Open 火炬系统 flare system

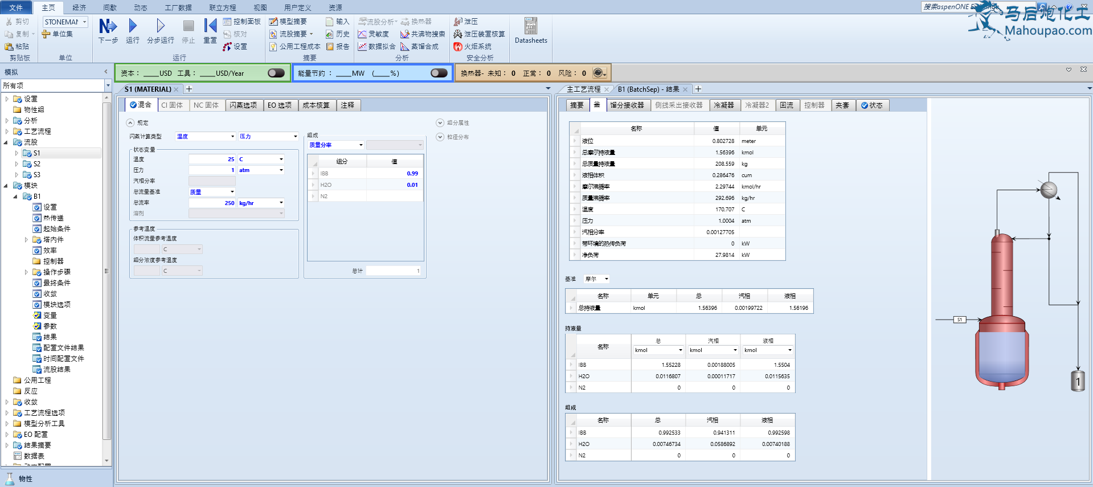point(472,47)
